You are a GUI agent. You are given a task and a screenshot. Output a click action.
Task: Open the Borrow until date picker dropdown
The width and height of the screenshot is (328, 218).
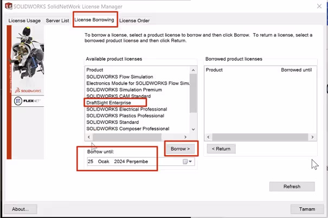190,162
